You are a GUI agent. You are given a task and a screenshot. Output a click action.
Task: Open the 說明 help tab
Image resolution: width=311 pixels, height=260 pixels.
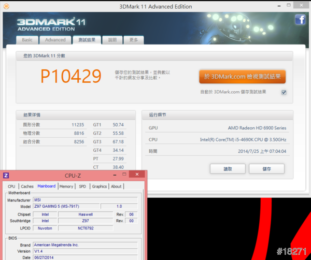112,40
